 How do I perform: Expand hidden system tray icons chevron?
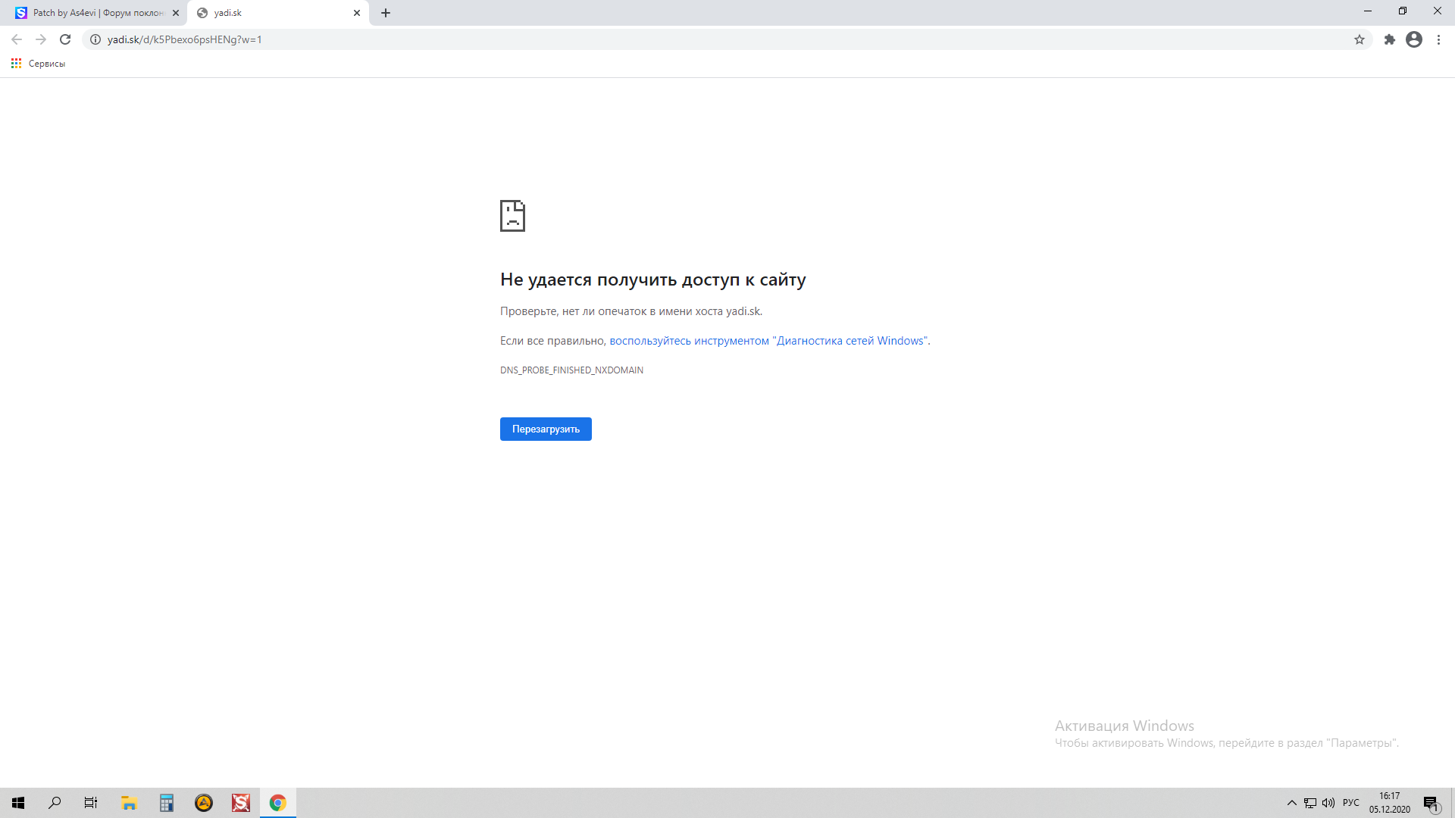(x=1292, y=803)
